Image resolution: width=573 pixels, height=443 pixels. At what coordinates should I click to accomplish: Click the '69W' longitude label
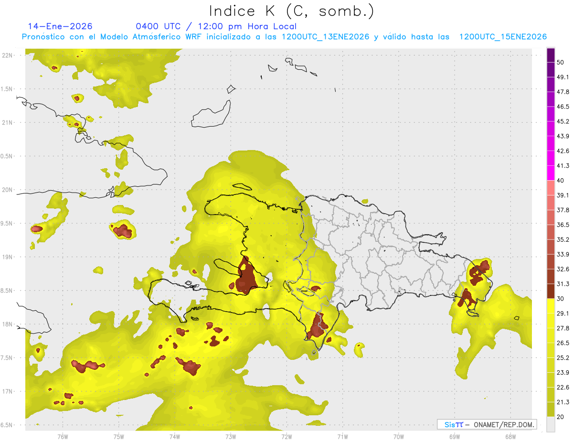[455, 437]
